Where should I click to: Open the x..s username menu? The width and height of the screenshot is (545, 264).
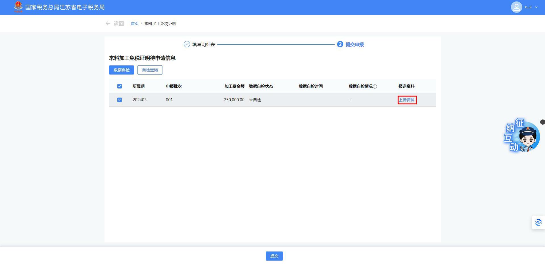pos(528,7)
